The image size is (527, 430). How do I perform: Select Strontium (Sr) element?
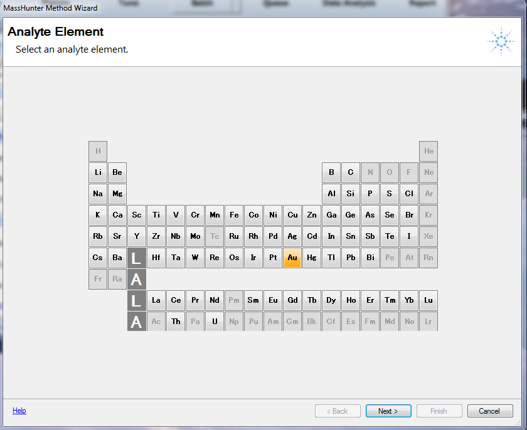click(117, 236)
